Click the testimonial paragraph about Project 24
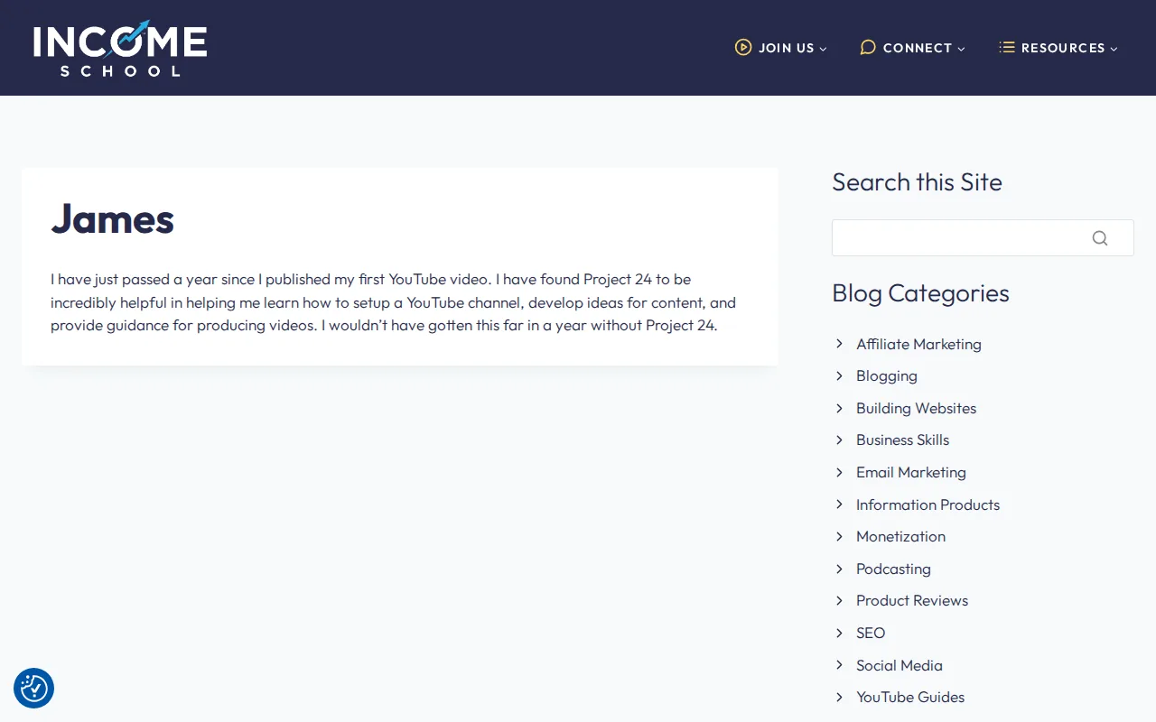The height and width of the screenshot is (722, 1156). click(x=394, y=302)
